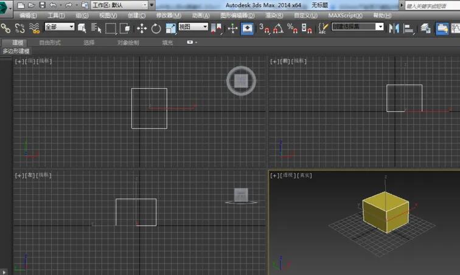Click the Undo arrow icon
460x275 pixels.
(53, 5)
